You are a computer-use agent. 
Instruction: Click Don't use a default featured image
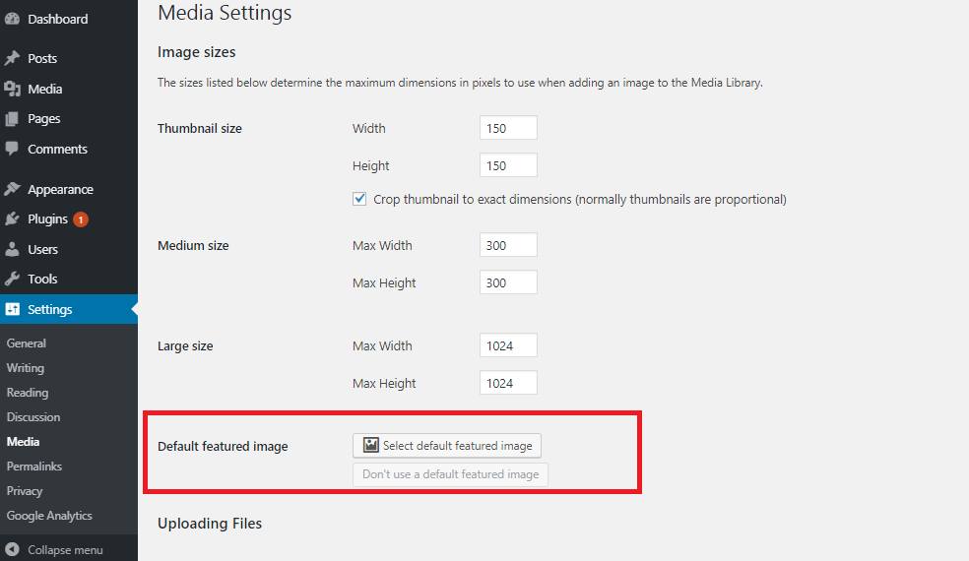coord(450,474)
